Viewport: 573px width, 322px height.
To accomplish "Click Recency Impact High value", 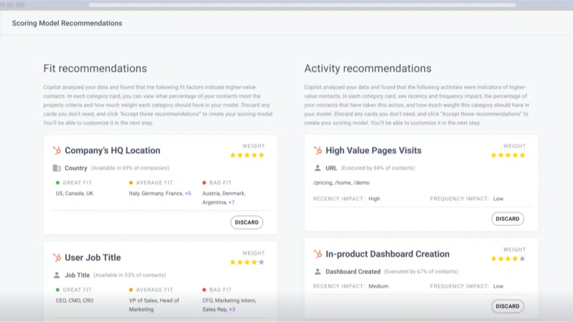I will coord(374,198).
